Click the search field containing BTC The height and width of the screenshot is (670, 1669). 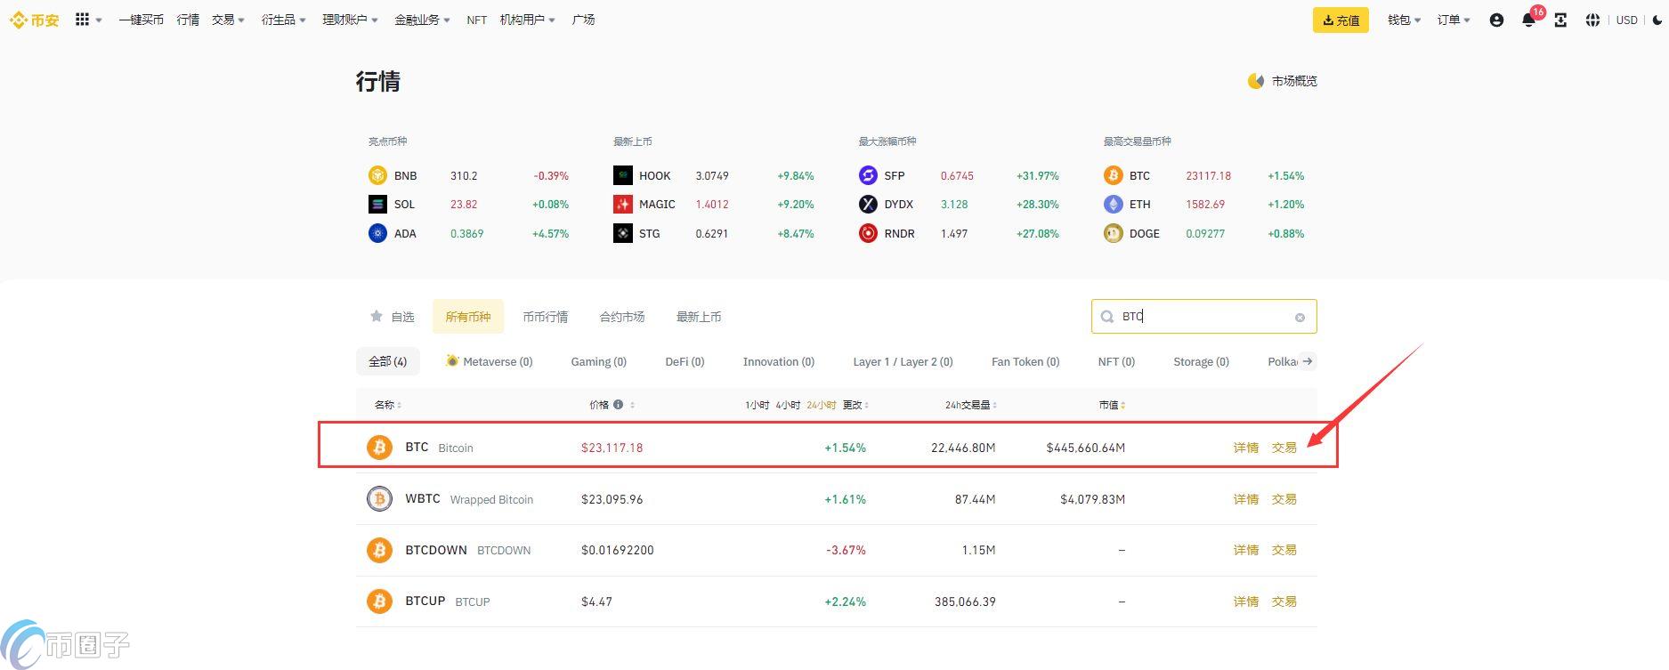click(1203, 317)
